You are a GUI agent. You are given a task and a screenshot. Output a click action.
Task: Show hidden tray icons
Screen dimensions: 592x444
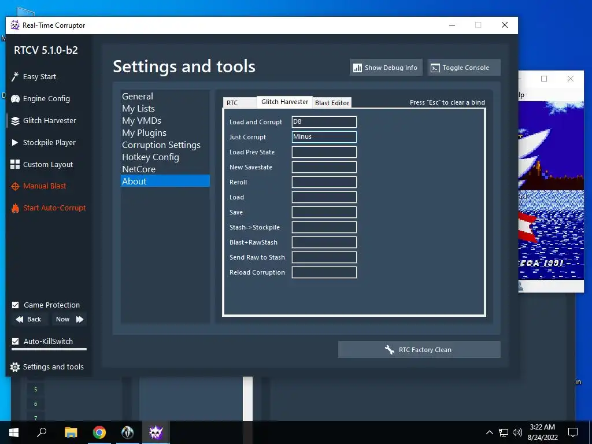pos(489,432)
